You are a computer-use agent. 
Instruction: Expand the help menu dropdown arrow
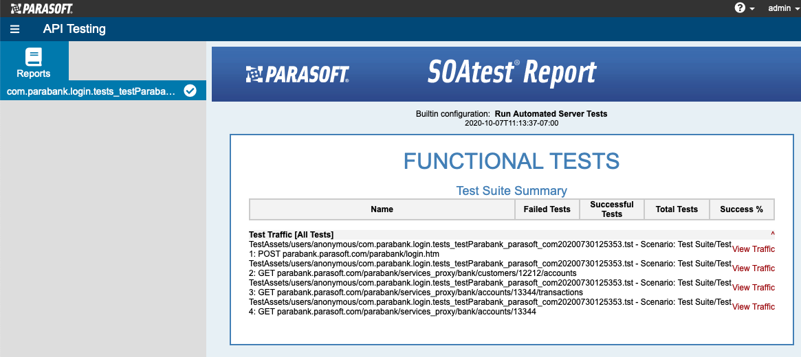[752, 9]
